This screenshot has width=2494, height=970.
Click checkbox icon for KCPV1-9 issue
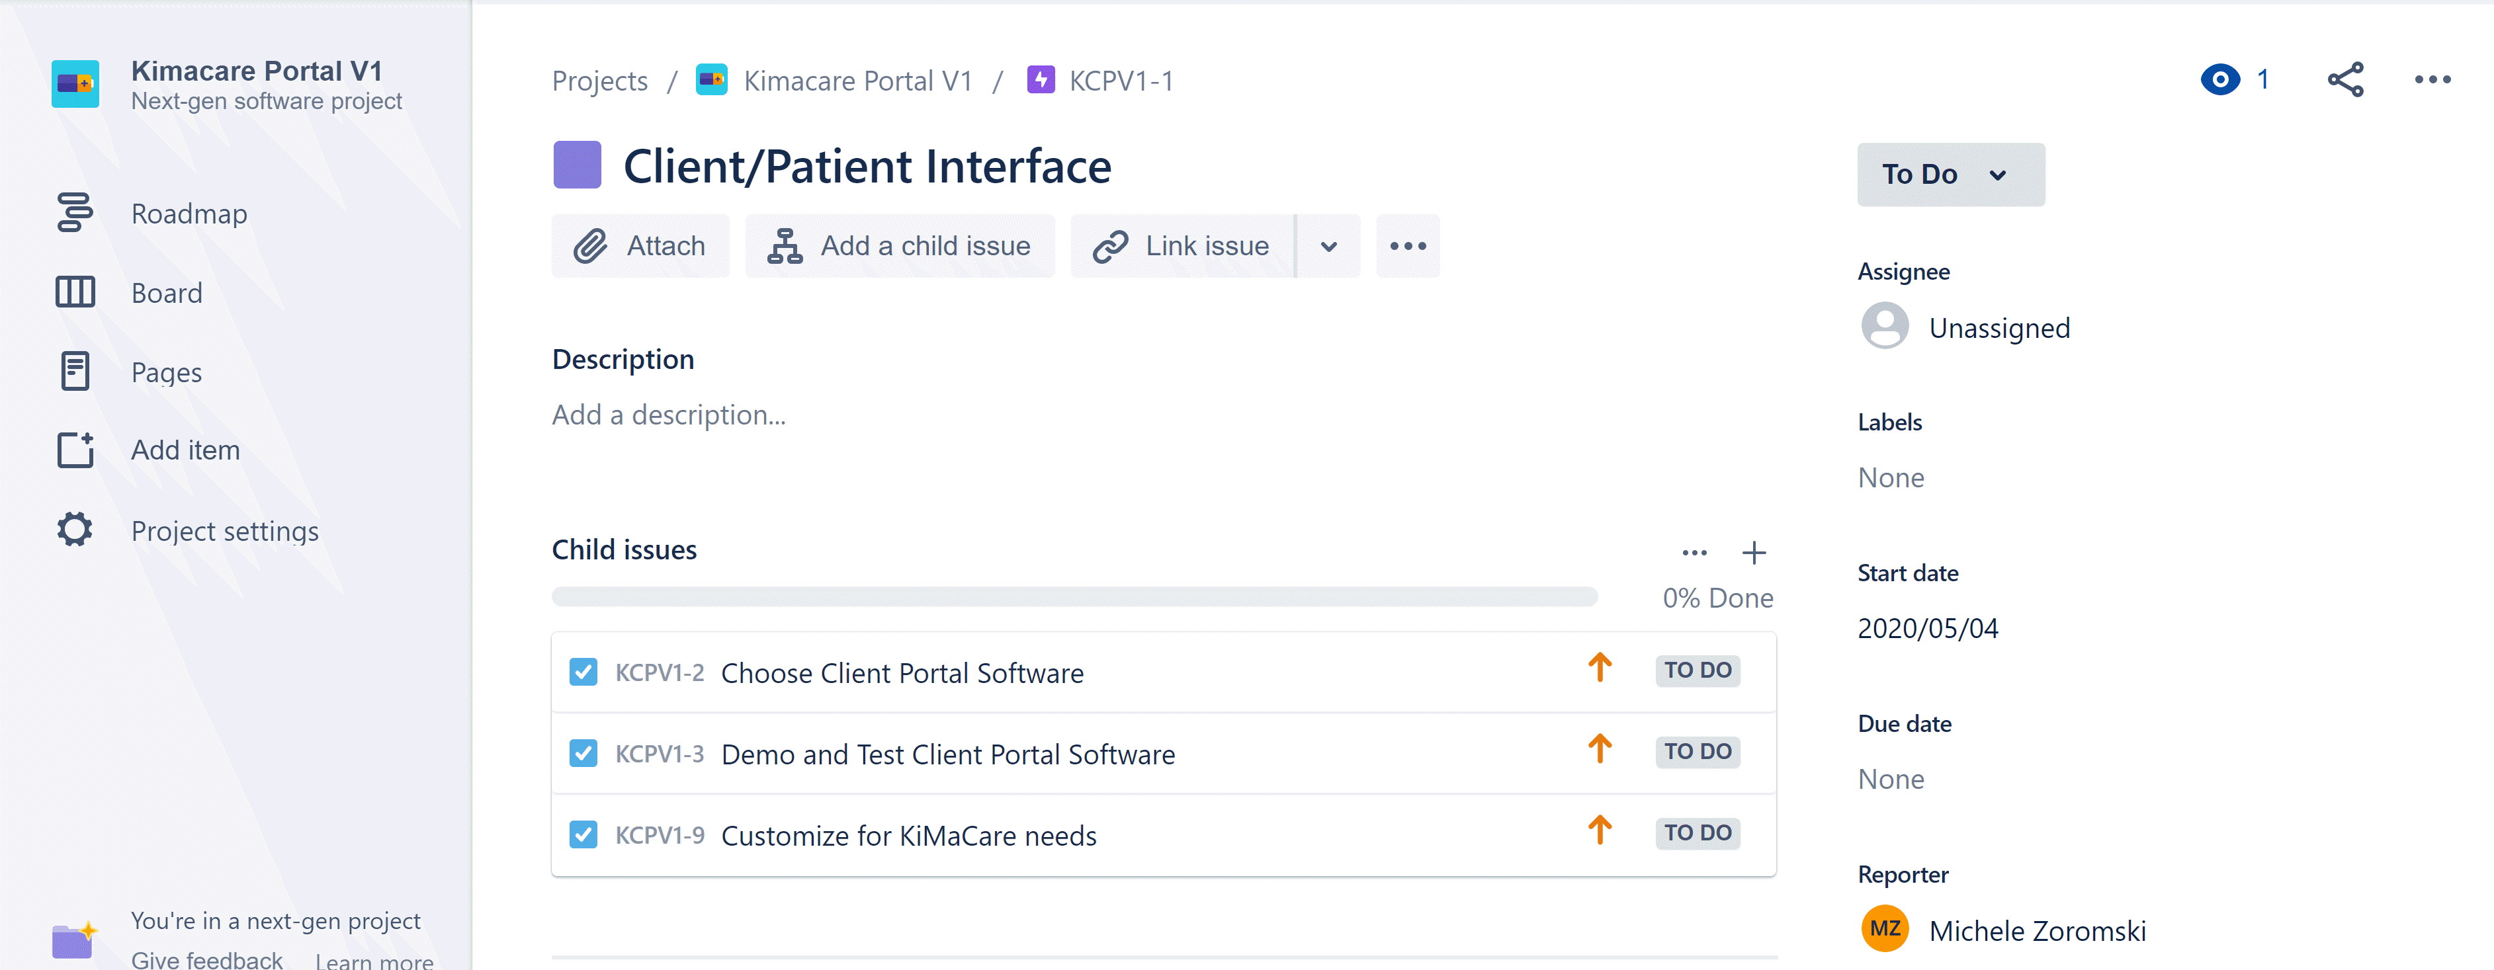coord(583,834)
